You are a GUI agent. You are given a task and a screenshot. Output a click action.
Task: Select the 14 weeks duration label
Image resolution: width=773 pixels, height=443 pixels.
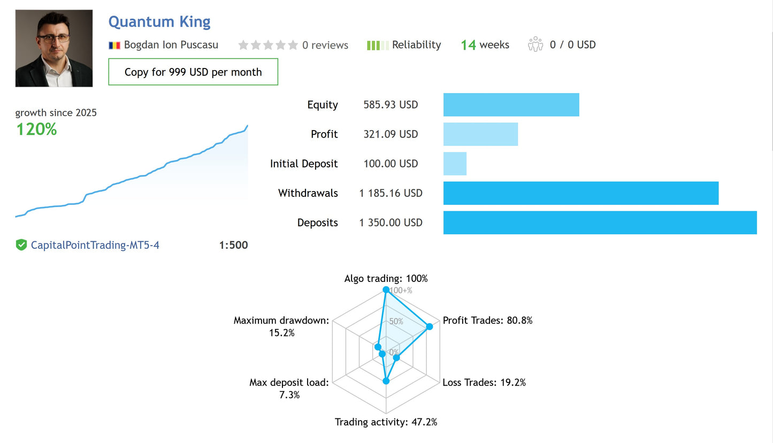coord(484,45)
